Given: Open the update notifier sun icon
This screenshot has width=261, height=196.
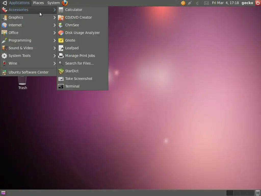Looking at the screenshot, I should coord(183,3).
